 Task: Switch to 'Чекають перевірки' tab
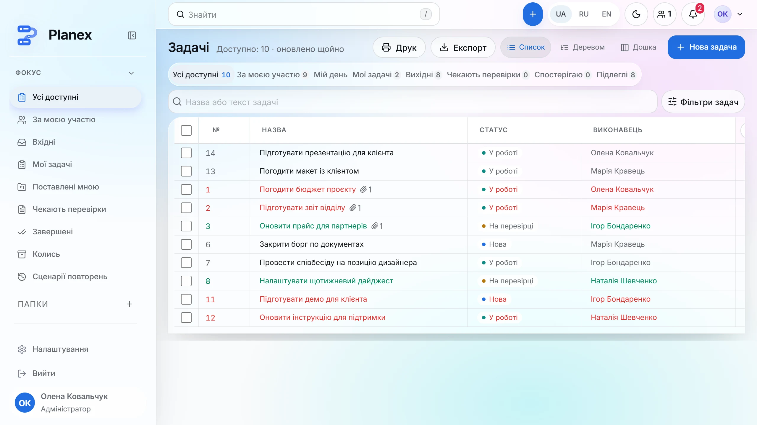(487, 75)
